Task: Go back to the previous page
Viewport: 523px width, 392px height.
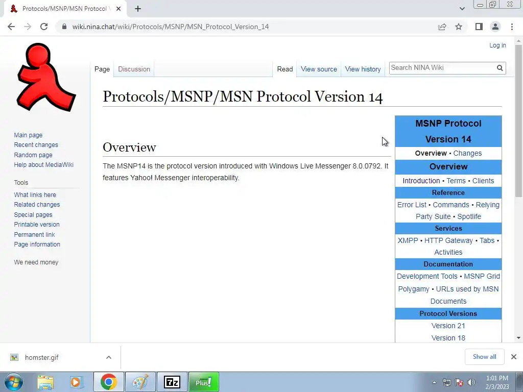Action: click(11, 27)
